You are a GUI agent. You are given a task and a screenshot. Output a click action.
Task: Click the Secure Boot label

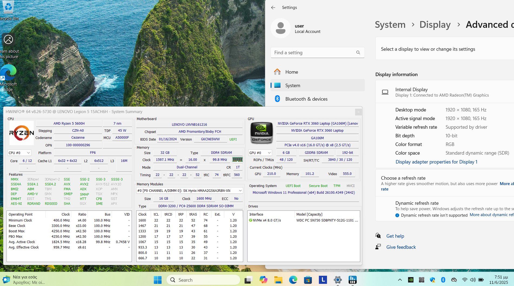pyautogui.click(x=318, y=186)
